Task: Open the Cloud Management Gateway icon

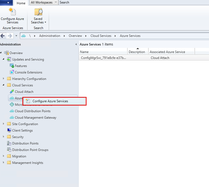Action: click(12, 118)
